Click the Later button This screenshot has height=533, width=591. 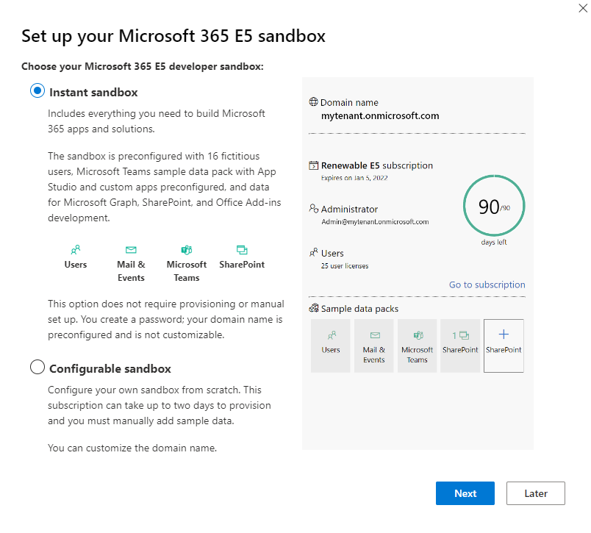point(536,493)
